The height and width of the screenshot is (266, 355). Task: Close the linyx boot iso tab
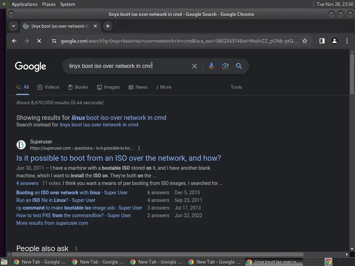(95, 26)
